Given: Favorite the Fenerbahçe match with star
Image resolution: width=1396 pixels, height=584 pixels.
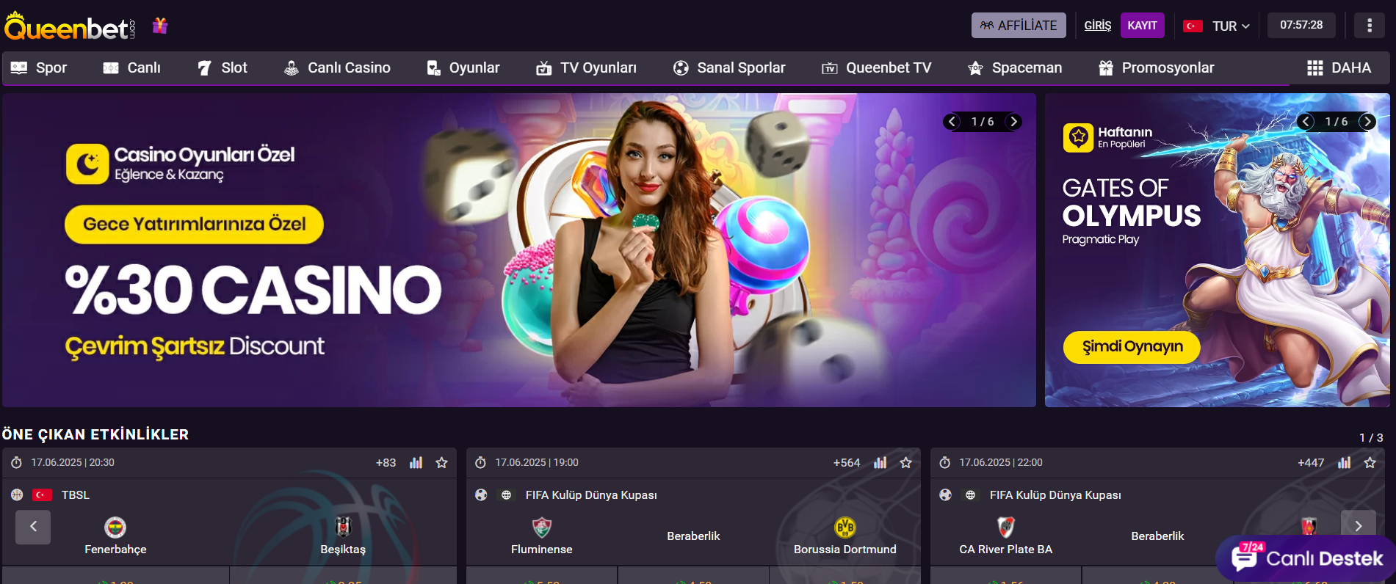Looking at the screenshot, I should click(x=441, y=463).
